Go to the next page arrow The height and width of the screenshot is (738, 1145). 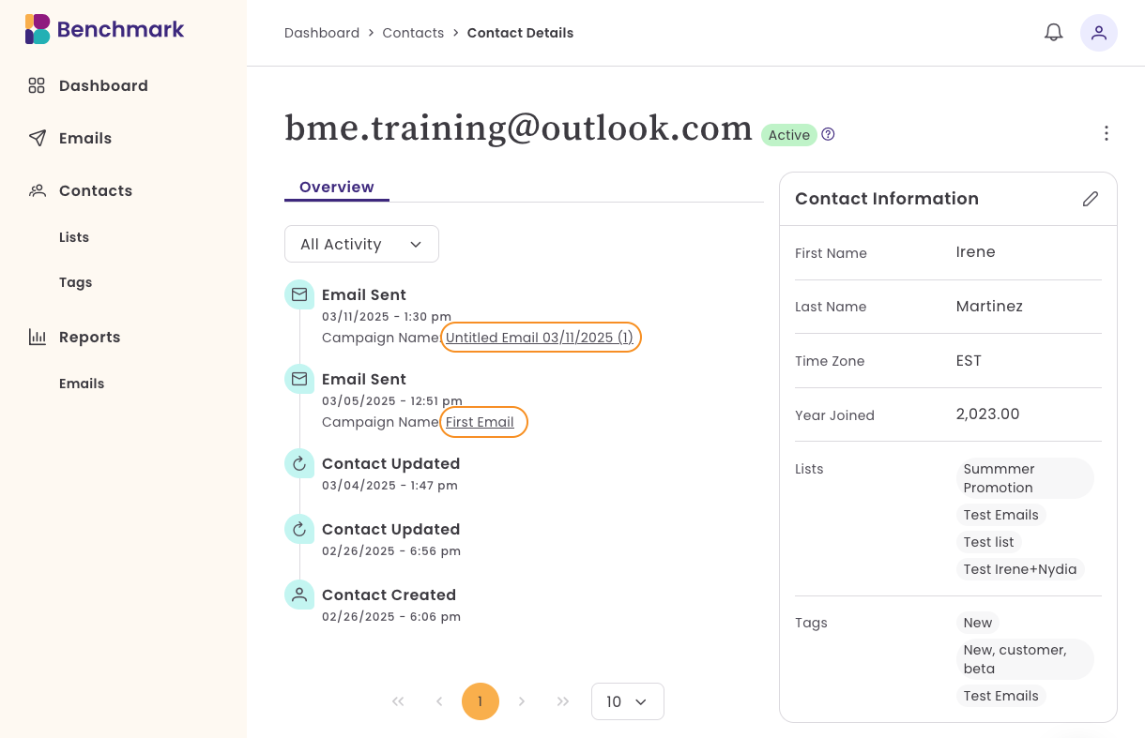click(522, 701)
